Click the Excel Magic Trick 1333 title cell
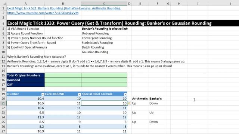 coord(109,23)
